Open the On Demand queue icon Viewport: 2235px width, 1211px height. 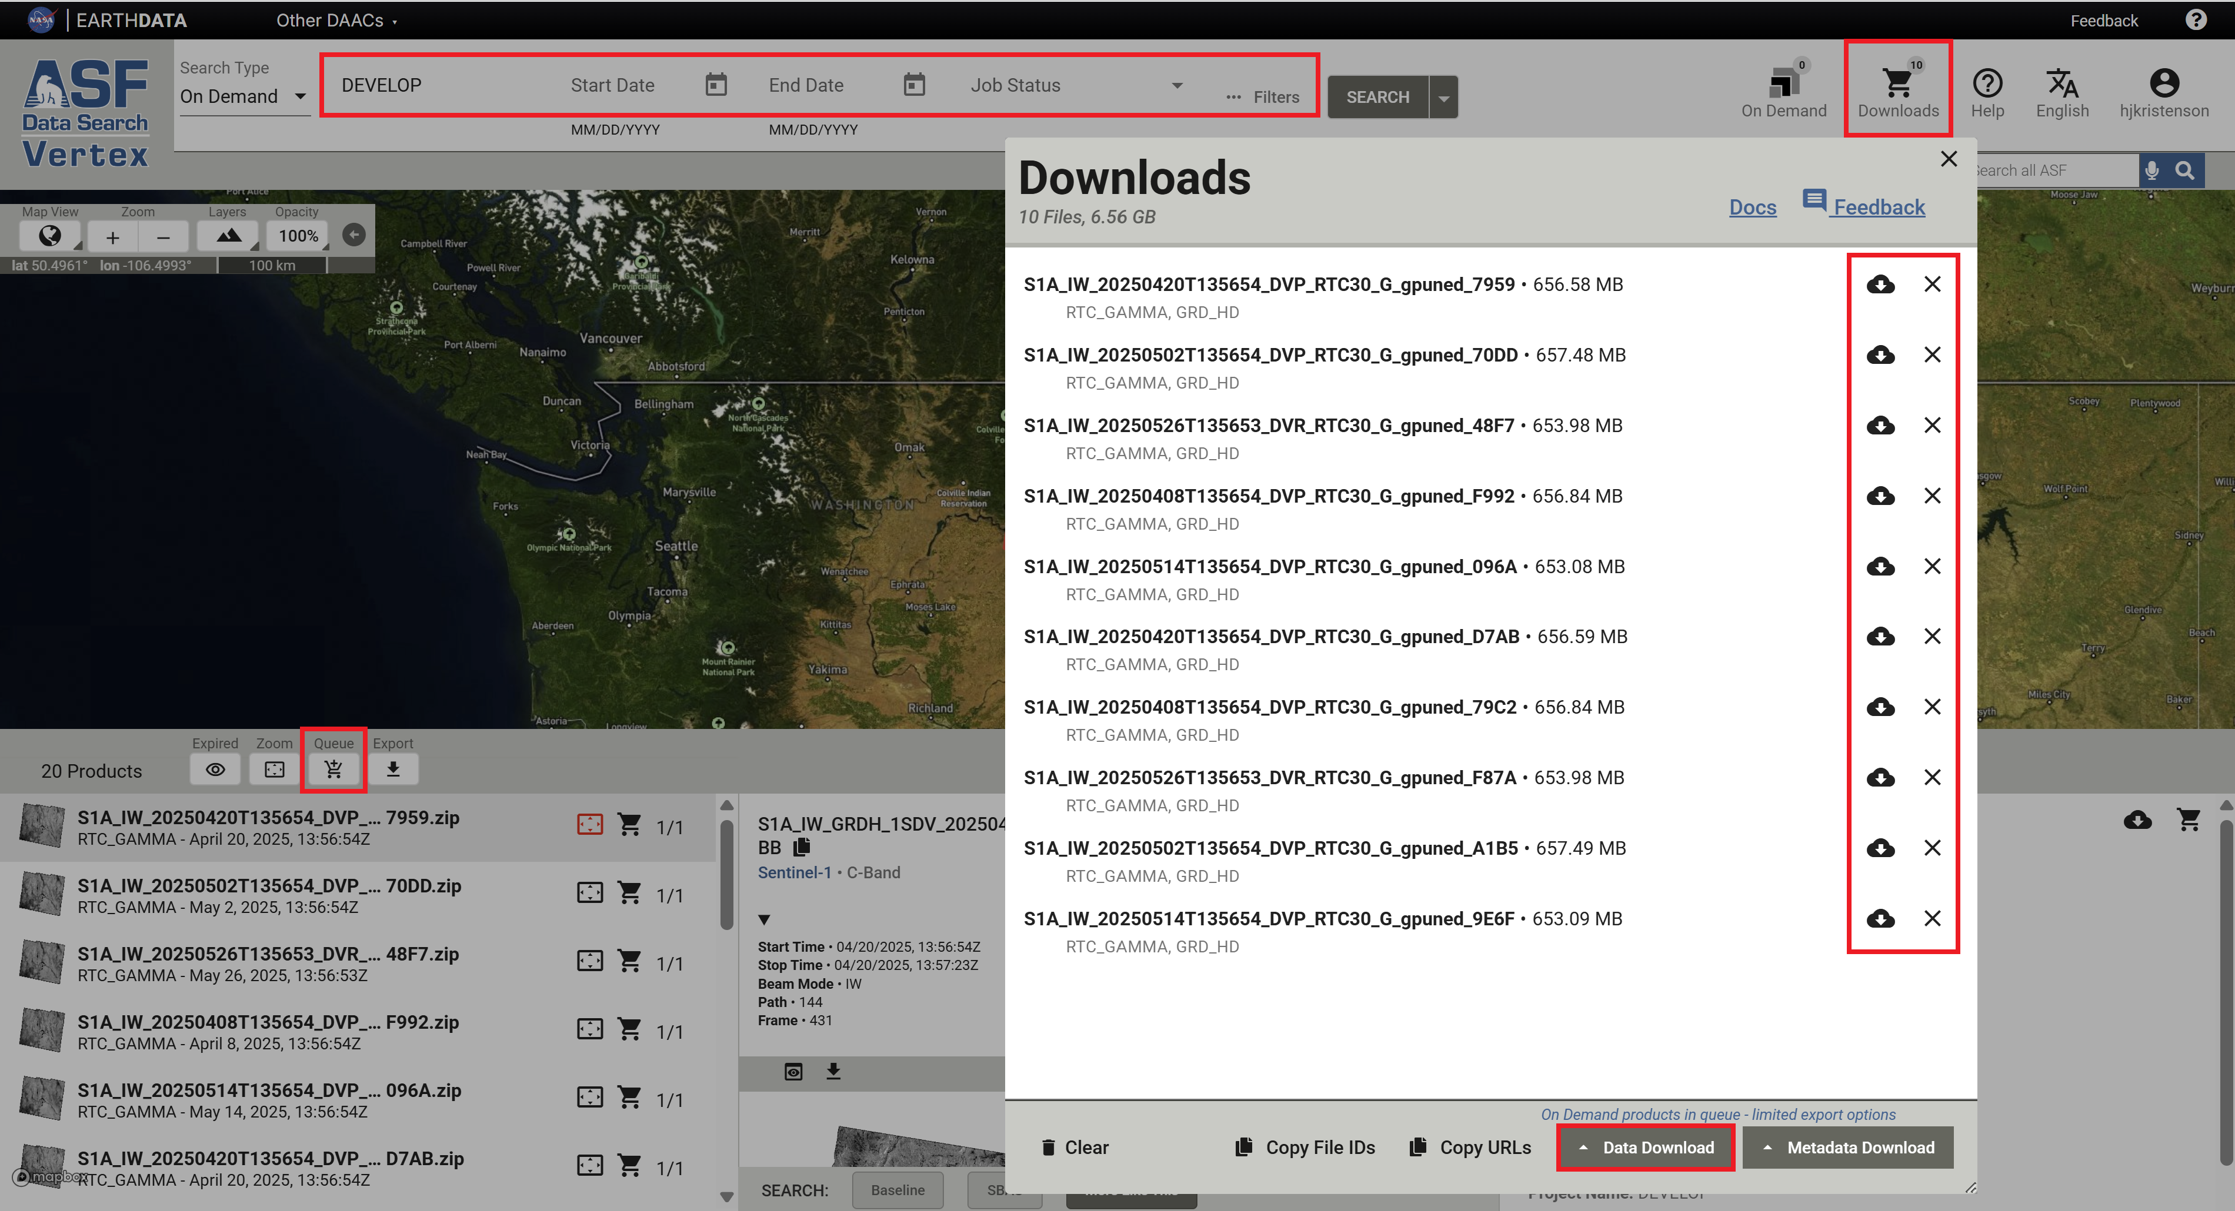point(1783,89)
